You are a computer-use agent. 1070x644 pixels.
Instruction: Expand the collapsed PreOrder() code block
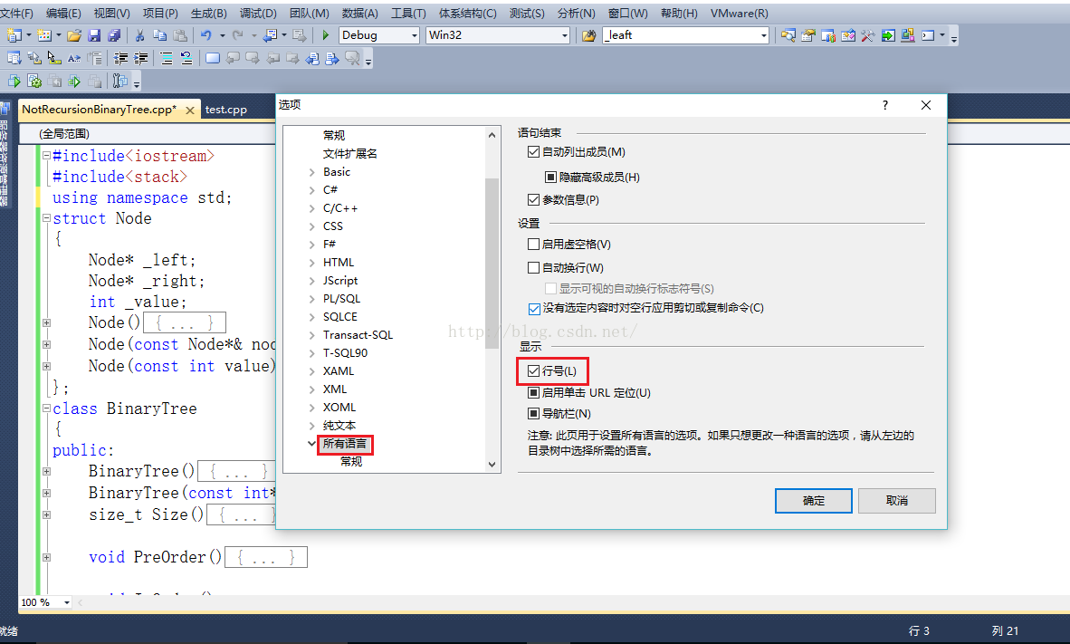pos(46,557)
